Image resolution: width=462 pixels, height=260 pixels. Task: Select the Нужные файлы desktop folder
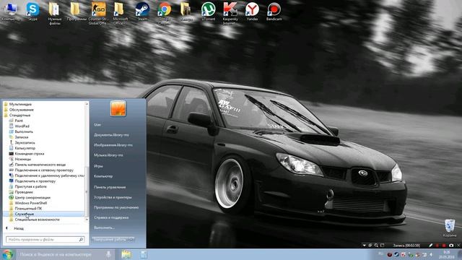click(x=55, y=13)
